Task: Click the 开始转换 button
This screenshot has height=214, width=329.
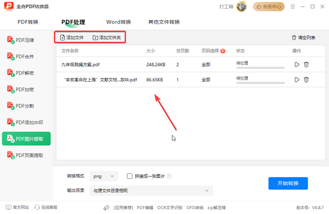Action: pos(288,183)
